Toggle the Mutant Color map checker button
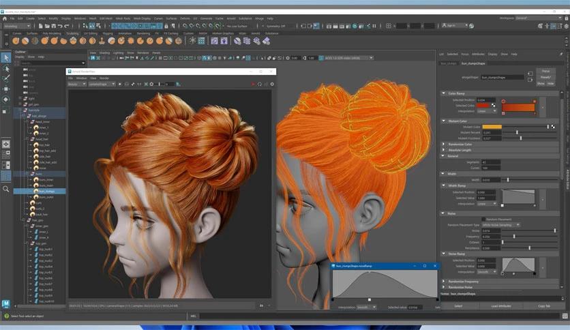The width and height of the screenshot is (570, 330). [553, 127]
